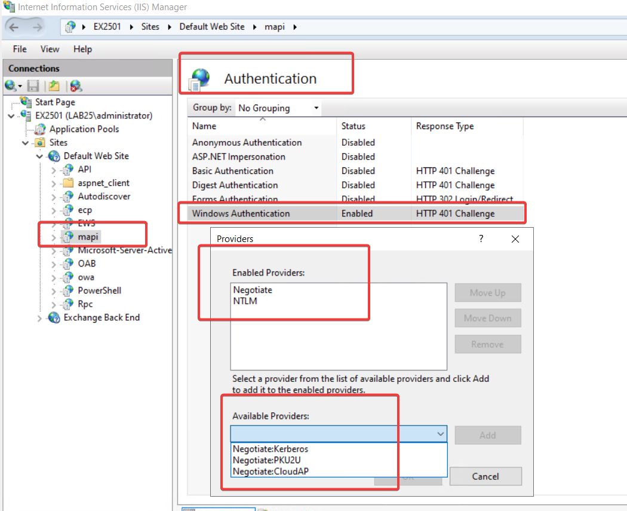This screenshot has height=511, width=627.
Task: Click the Exchange Back End globe icon
Action: pos(54,317)
